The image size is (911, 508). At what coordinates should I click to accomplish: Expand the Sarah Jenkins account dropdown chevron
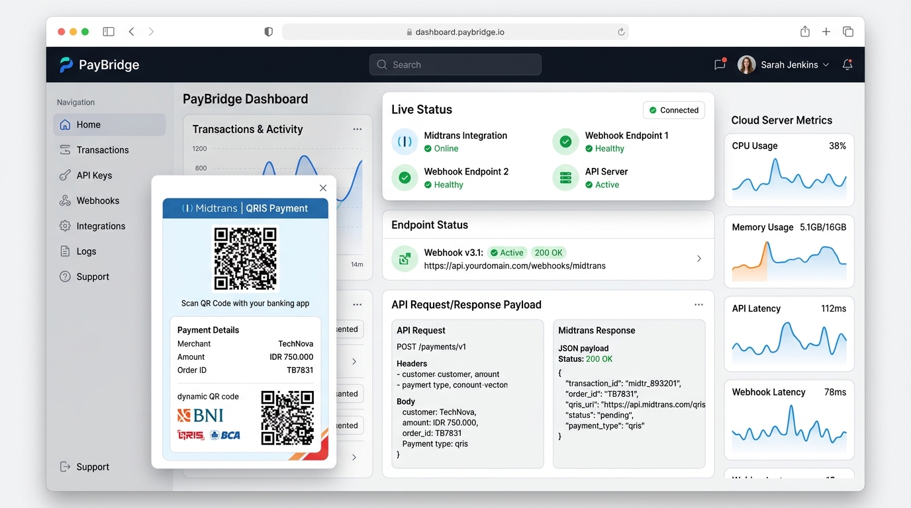coord(826,65)
